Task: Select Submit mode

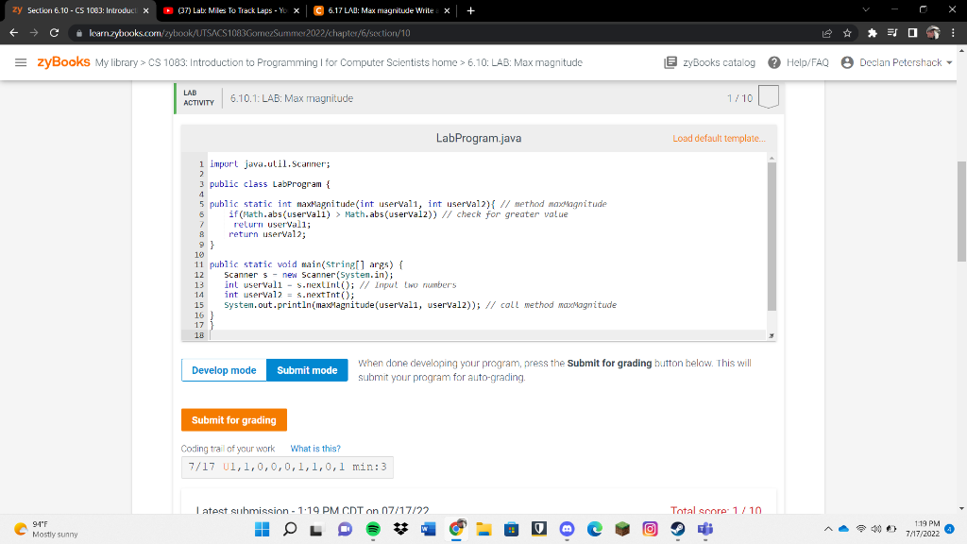Action: [x=307, y=370]
